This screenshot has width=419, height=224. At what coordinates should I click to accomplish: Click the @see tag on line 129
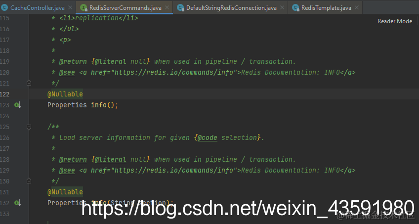tap(67, 170)
